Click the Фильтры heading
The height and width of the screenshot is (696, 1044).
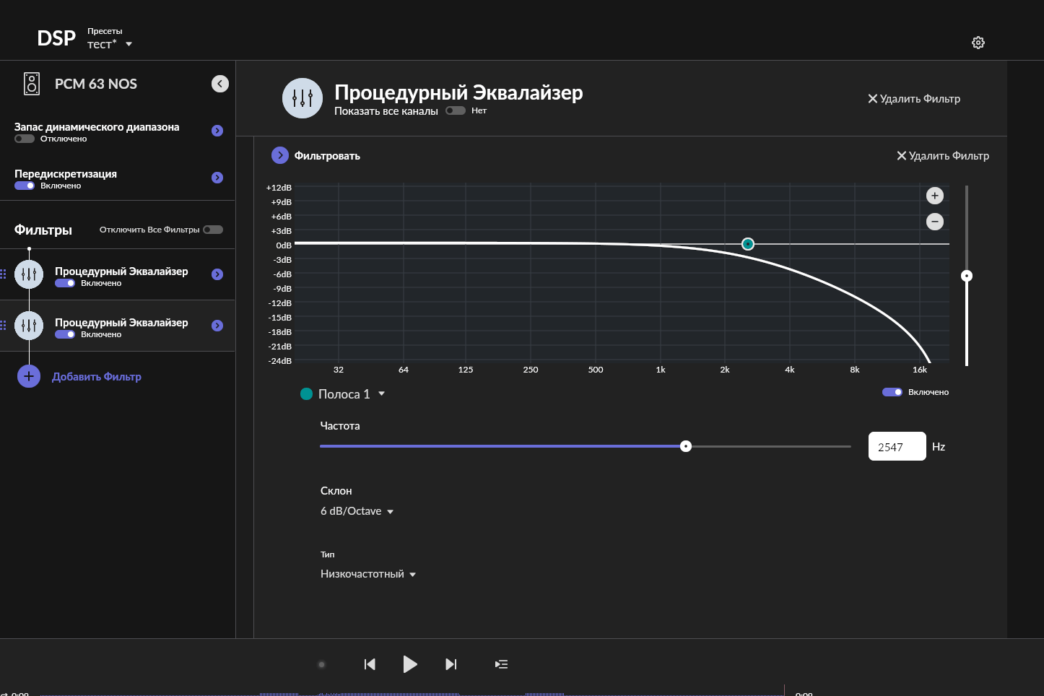[43, 230]
